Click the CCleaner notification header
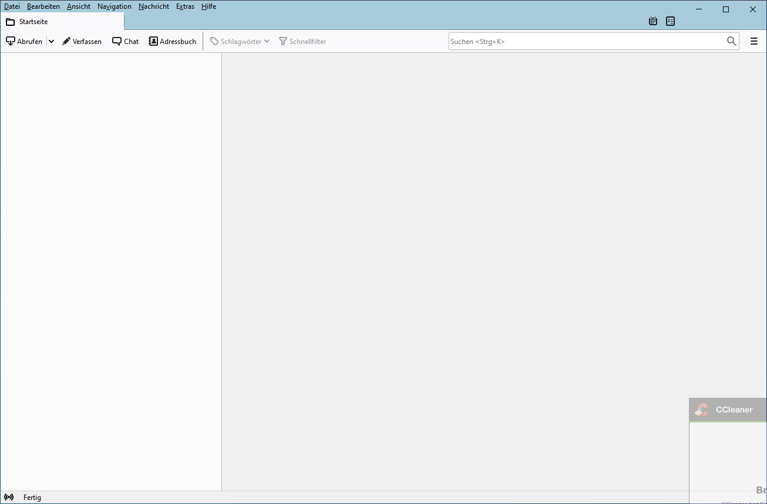The height and width of the screenshot is (504, 767). pos(728,410)
